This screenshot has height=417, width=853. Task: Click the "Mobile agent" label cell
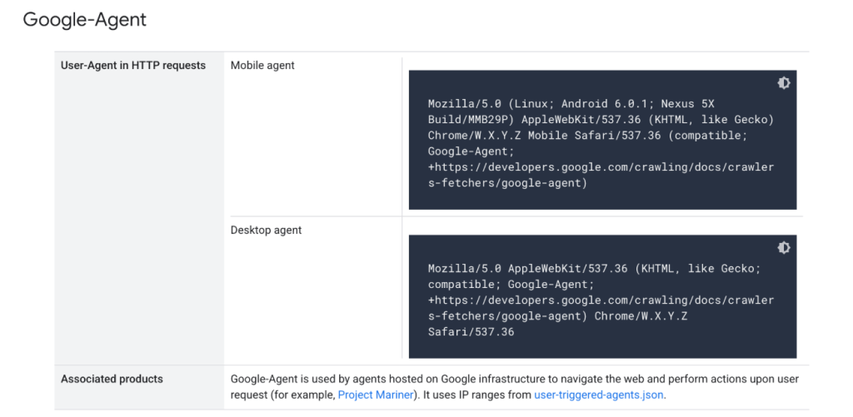tap(262, 66)
